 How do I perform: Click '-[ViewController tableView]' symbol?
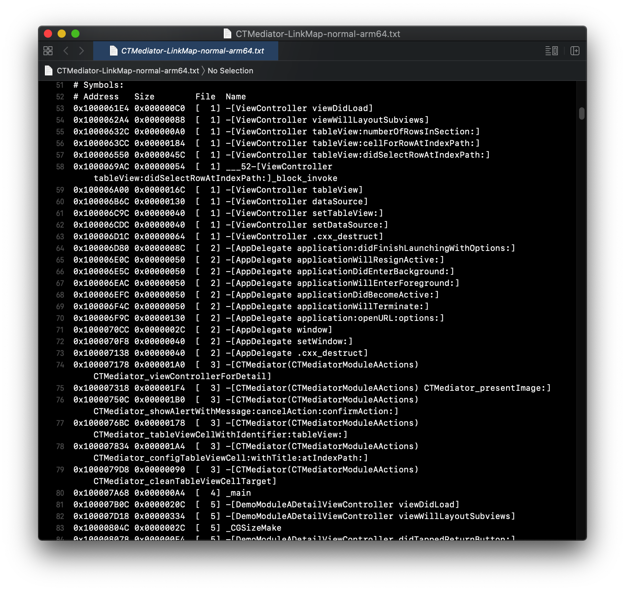click(x=294, y=190)
